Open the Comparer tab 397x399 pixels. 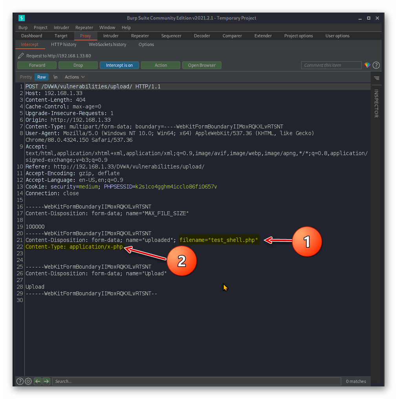232,36
